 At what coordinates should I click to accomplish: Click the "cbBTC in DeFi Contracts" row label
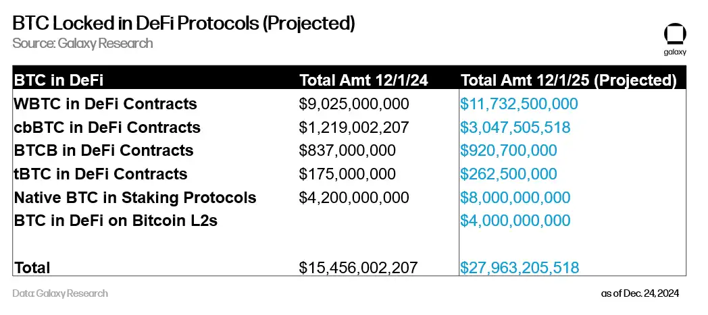pos(107,127)
